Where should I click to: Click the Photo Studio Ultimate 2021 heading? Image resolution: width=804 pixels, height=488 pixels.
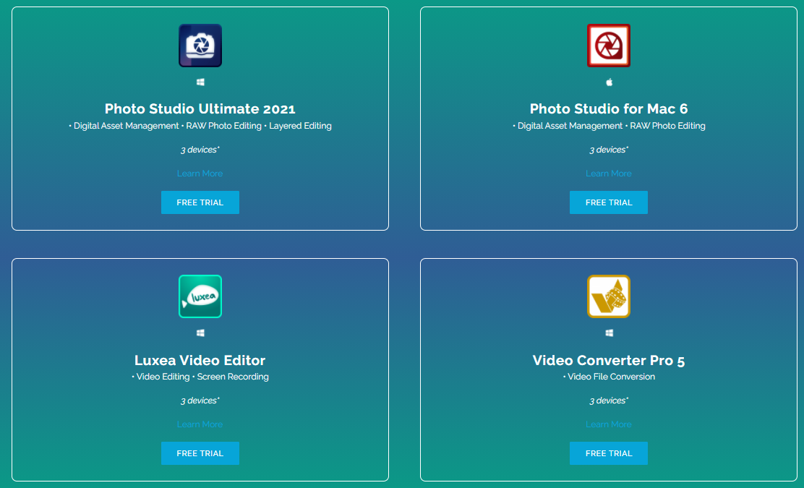coord(200,108)
